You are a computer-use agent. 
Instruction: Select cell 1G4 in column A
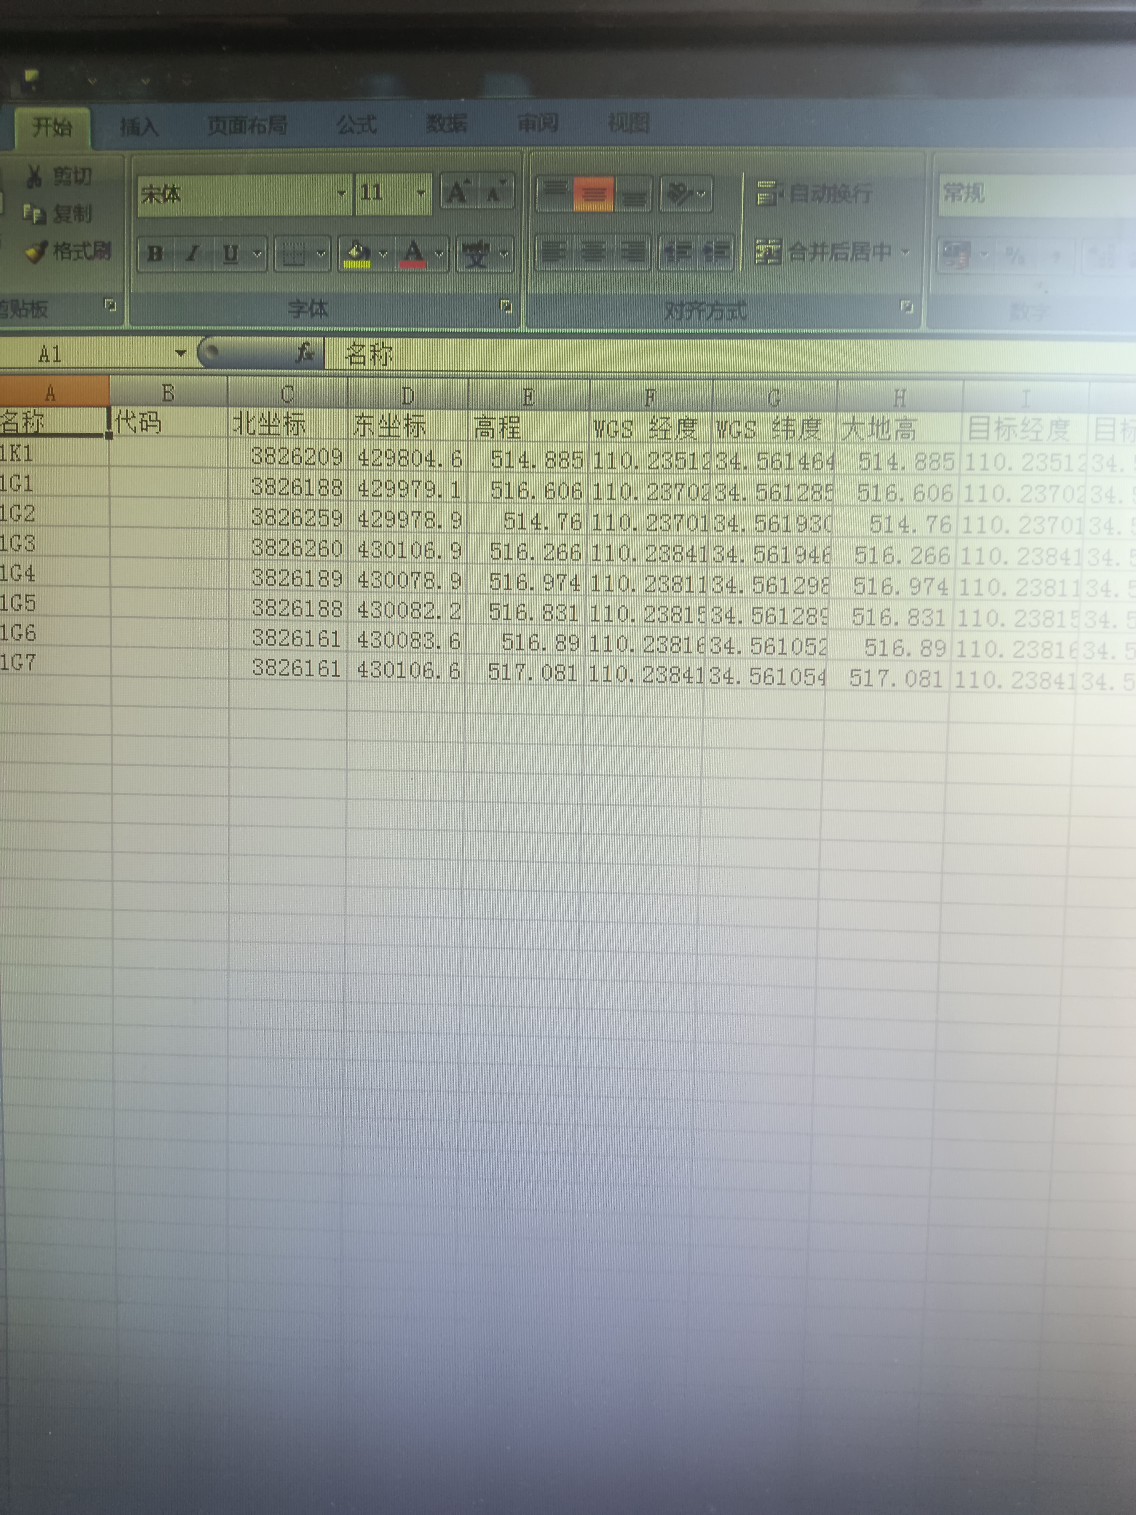[54, 573]
